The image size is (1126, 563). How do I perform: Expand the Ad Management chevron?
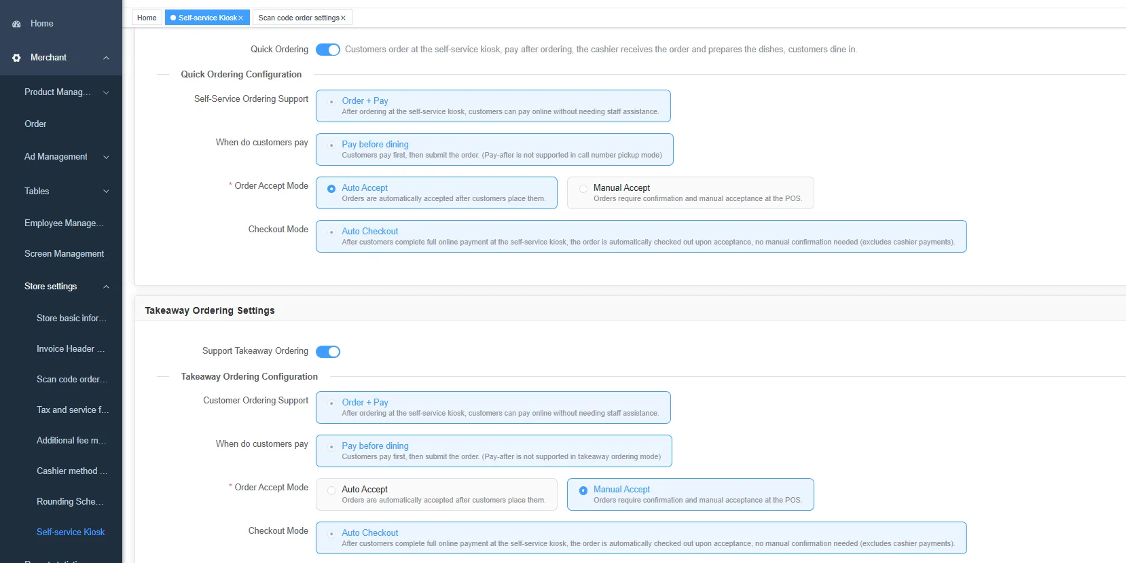(106, 157)
